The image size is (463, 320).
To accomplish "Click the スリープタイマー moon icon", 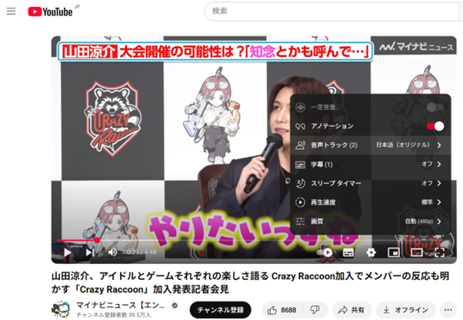I will [300, 183].
